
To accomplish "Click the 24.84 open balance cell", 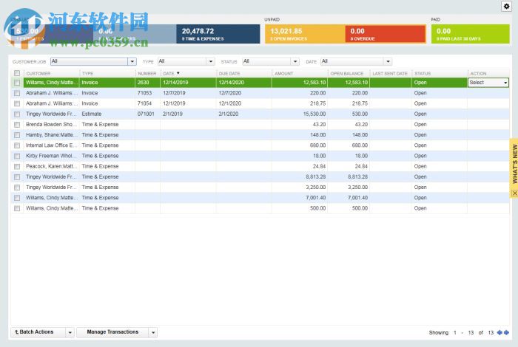I will 361,166.
